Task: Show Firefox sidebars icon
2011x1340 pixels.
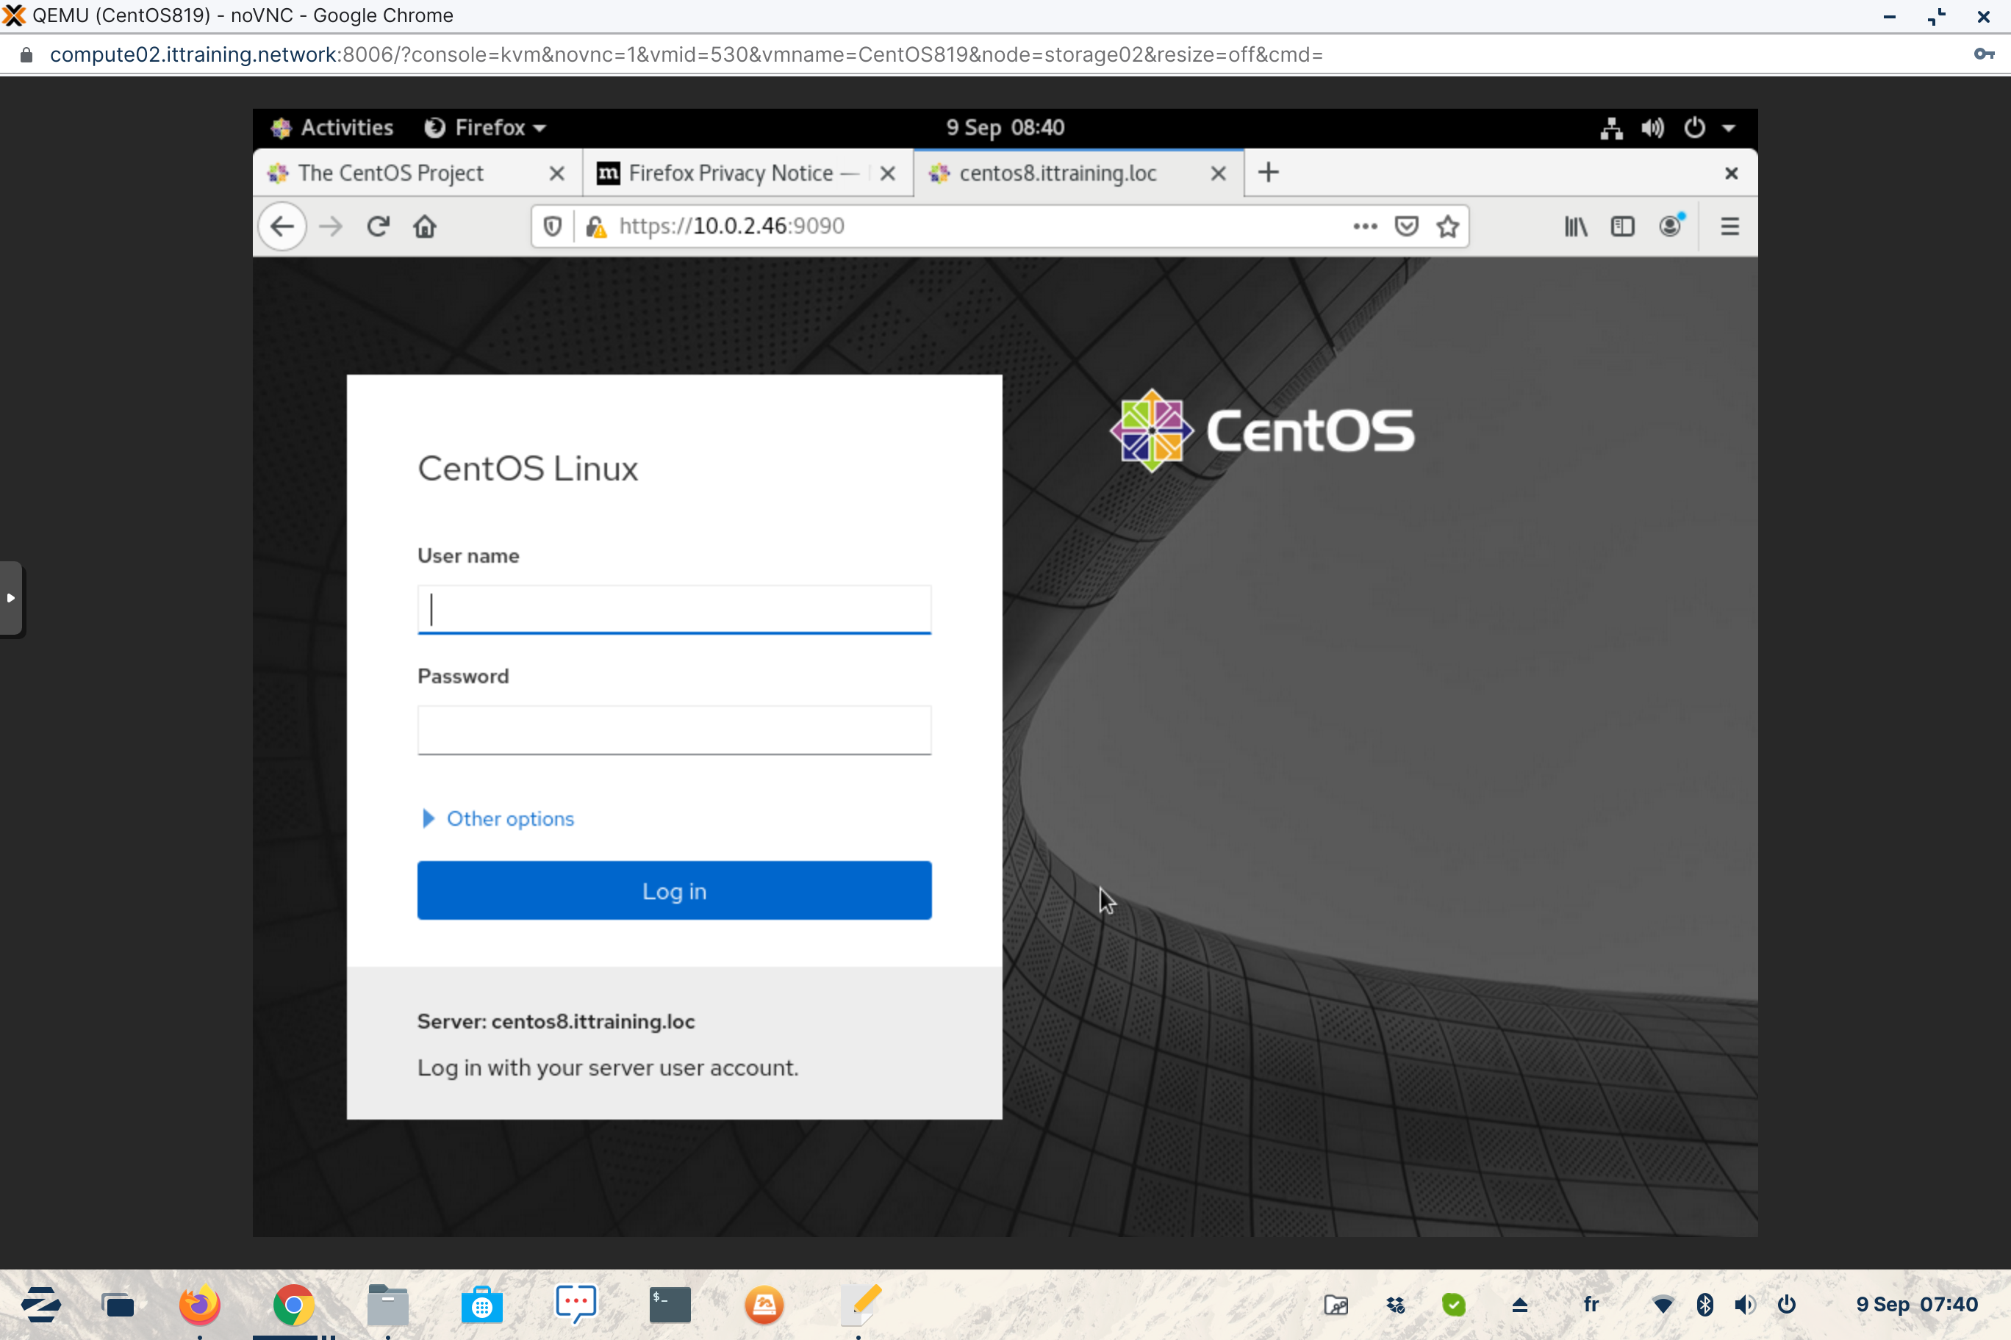Action: 1623,226
